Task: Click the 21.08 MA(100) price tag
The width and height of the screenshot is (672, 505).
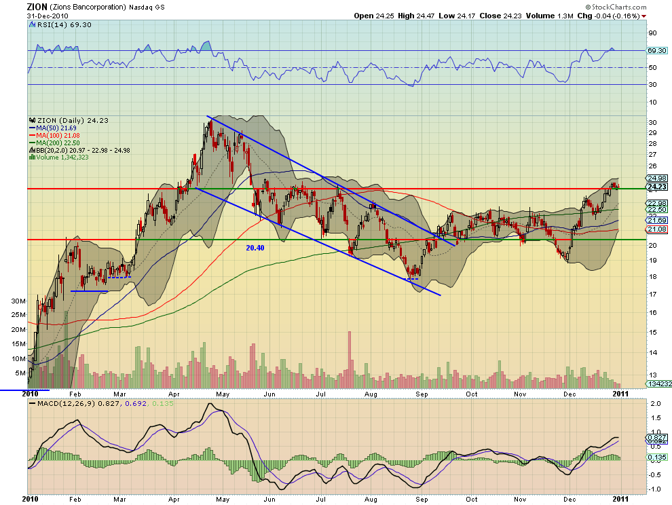Action: pyautogui.click(x=657, y=229)
